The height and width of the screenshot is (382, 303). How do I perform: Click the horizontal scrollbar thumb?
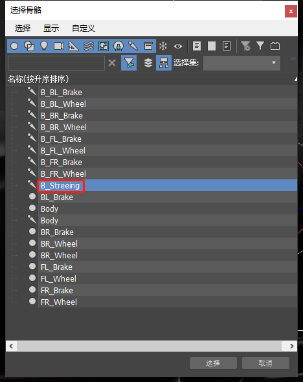pos(149,346)
